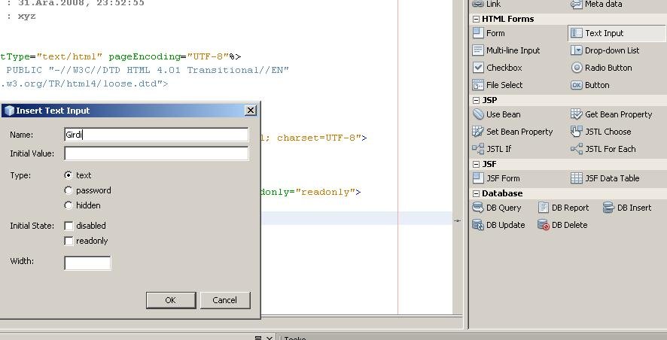Viewport: 667px width, 340px height.
Task: Select the Drop-down List palette item
Action: coord(605,50)
